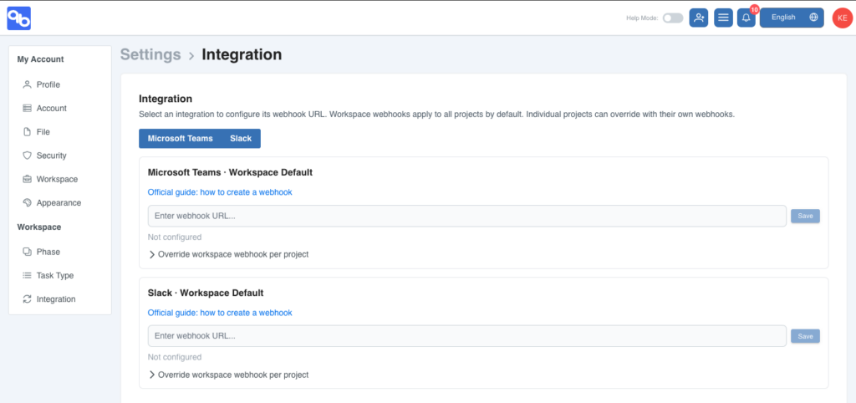Viewport: 856px width, 403px height.
Task: Click the Appearance palette icon
Action: [27, 202]
